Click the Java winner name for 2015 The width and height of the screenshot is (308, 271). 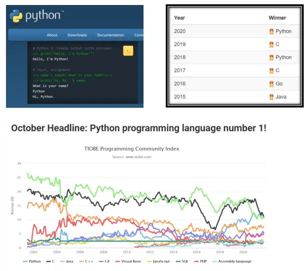point(281,97)
